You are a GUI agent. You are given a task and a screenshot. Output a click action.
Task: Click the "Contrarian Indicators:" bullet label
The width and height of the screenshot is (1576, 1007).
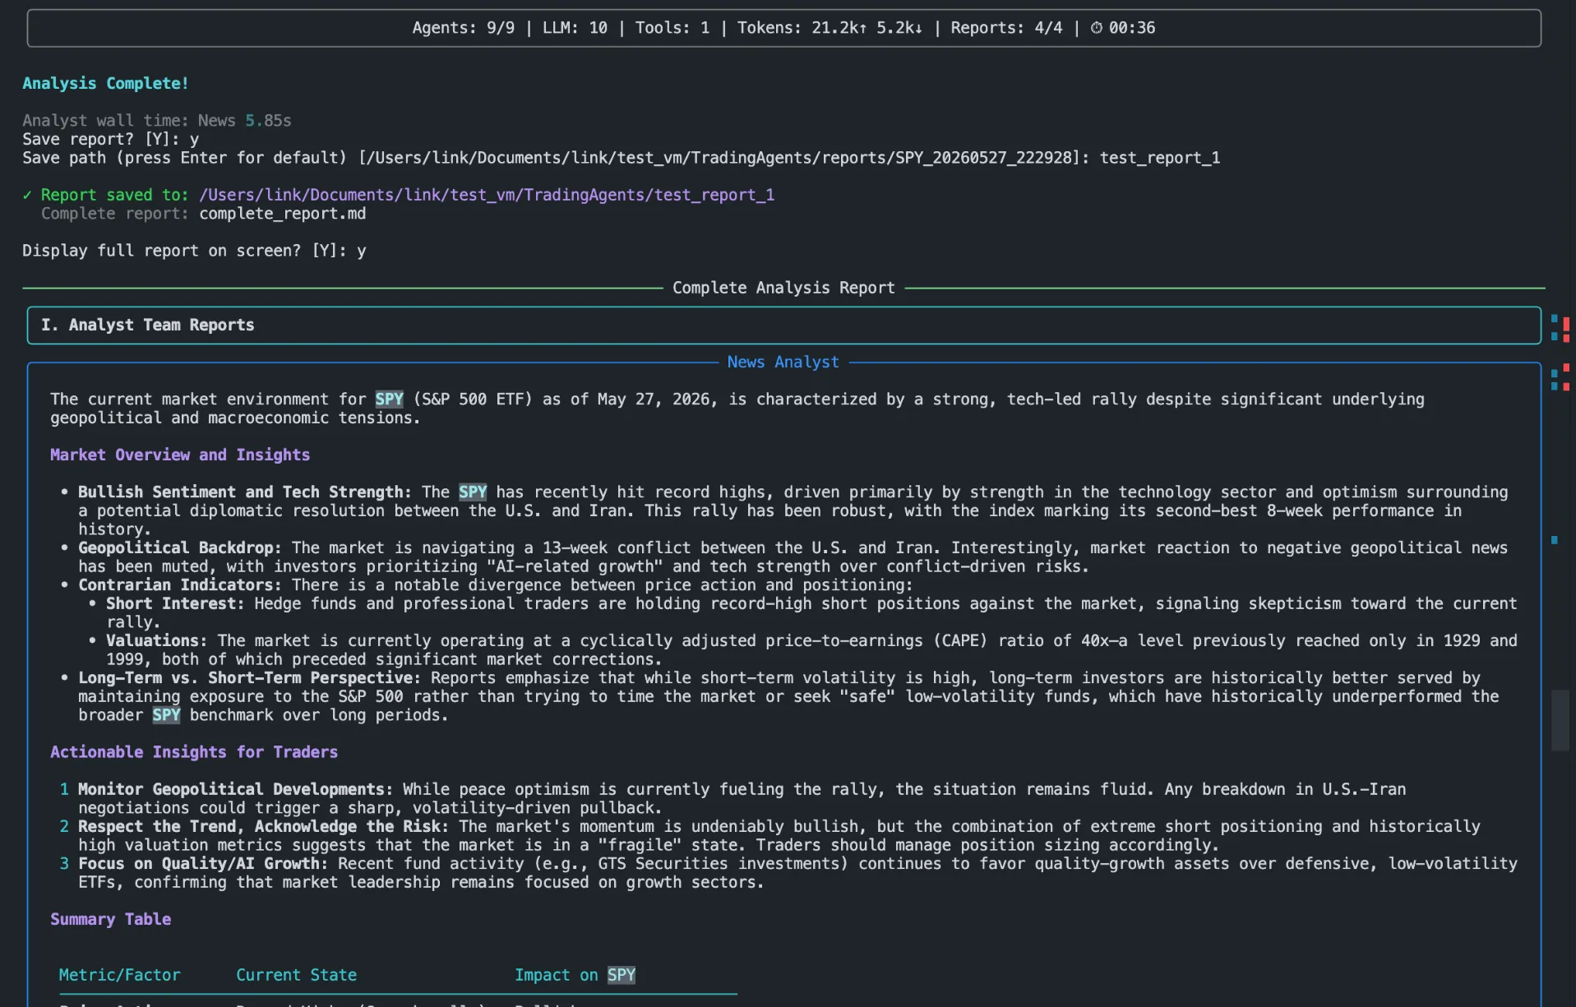coord(180,585)
